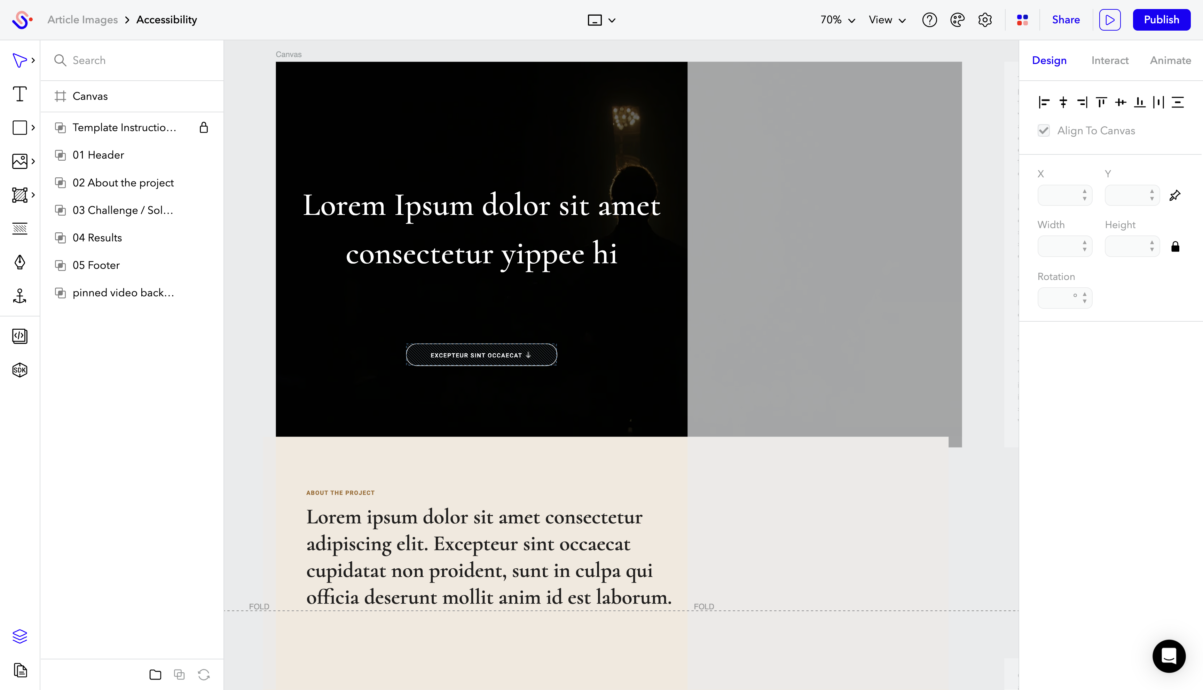The height and width of the screenshot is (690, 1203).
Task: Align right edges icon
Action: (1082, 102)
